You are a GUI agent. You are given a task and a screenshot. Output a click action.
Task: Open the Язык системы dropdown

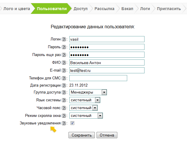click(x=97, y=100)
